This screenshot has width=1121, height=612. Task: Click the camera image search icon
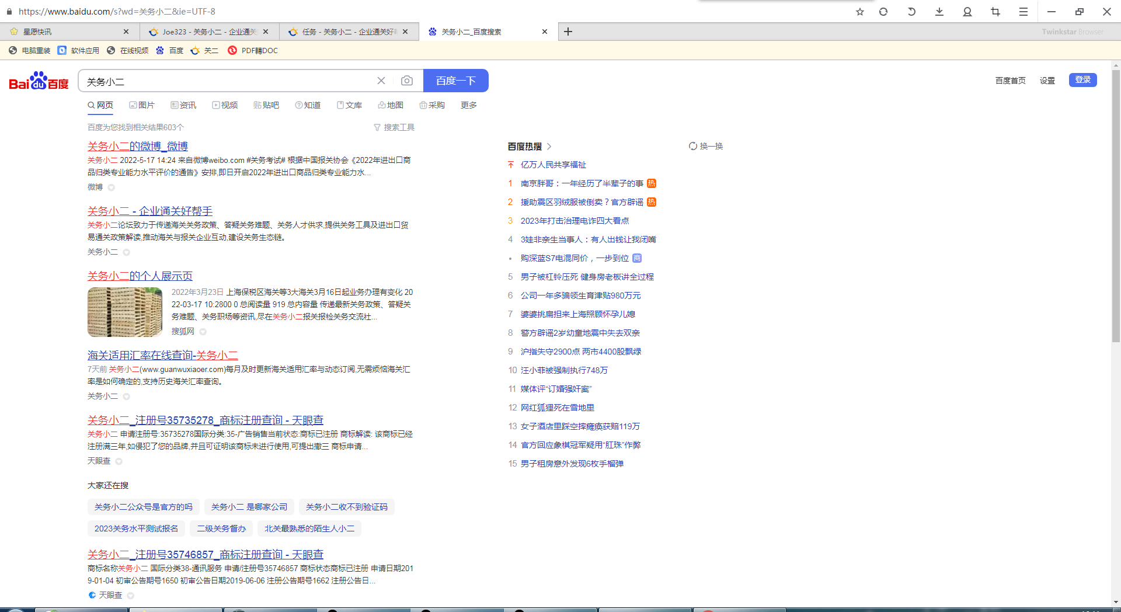tap(407, 81)
